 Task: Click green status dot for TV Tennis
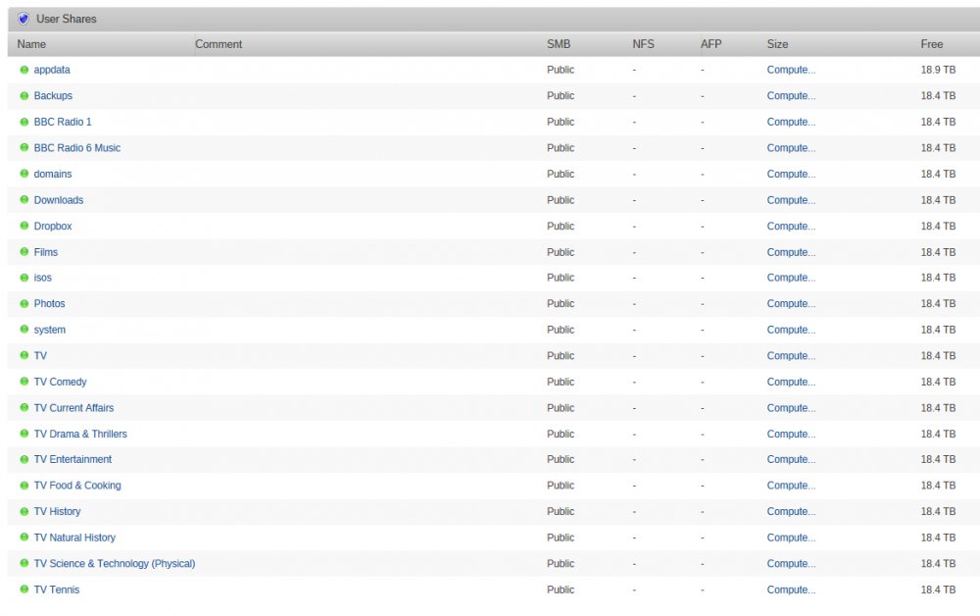[24, 590]
